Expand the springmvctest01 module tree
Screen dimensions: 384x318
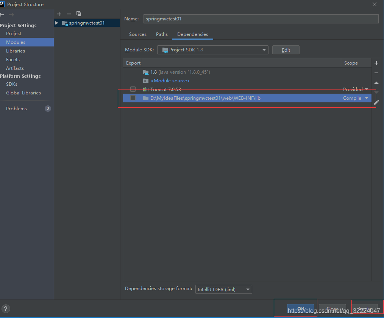57,23
